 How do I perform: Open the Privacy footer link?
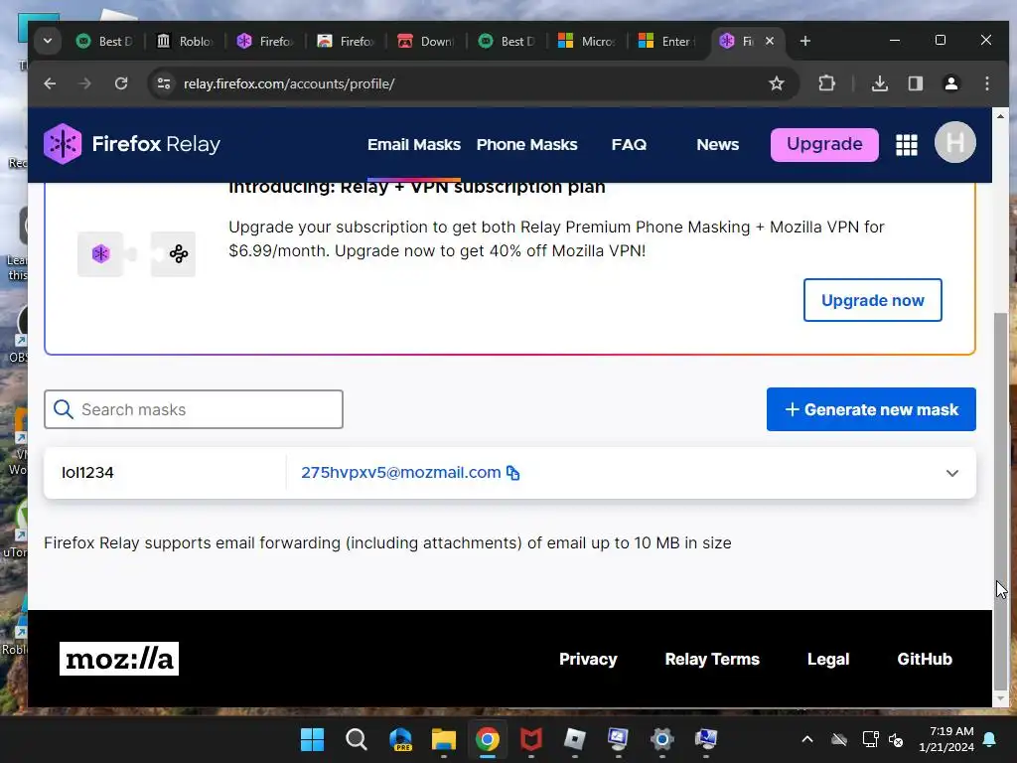pyautogui.click(x=588, y=660)
